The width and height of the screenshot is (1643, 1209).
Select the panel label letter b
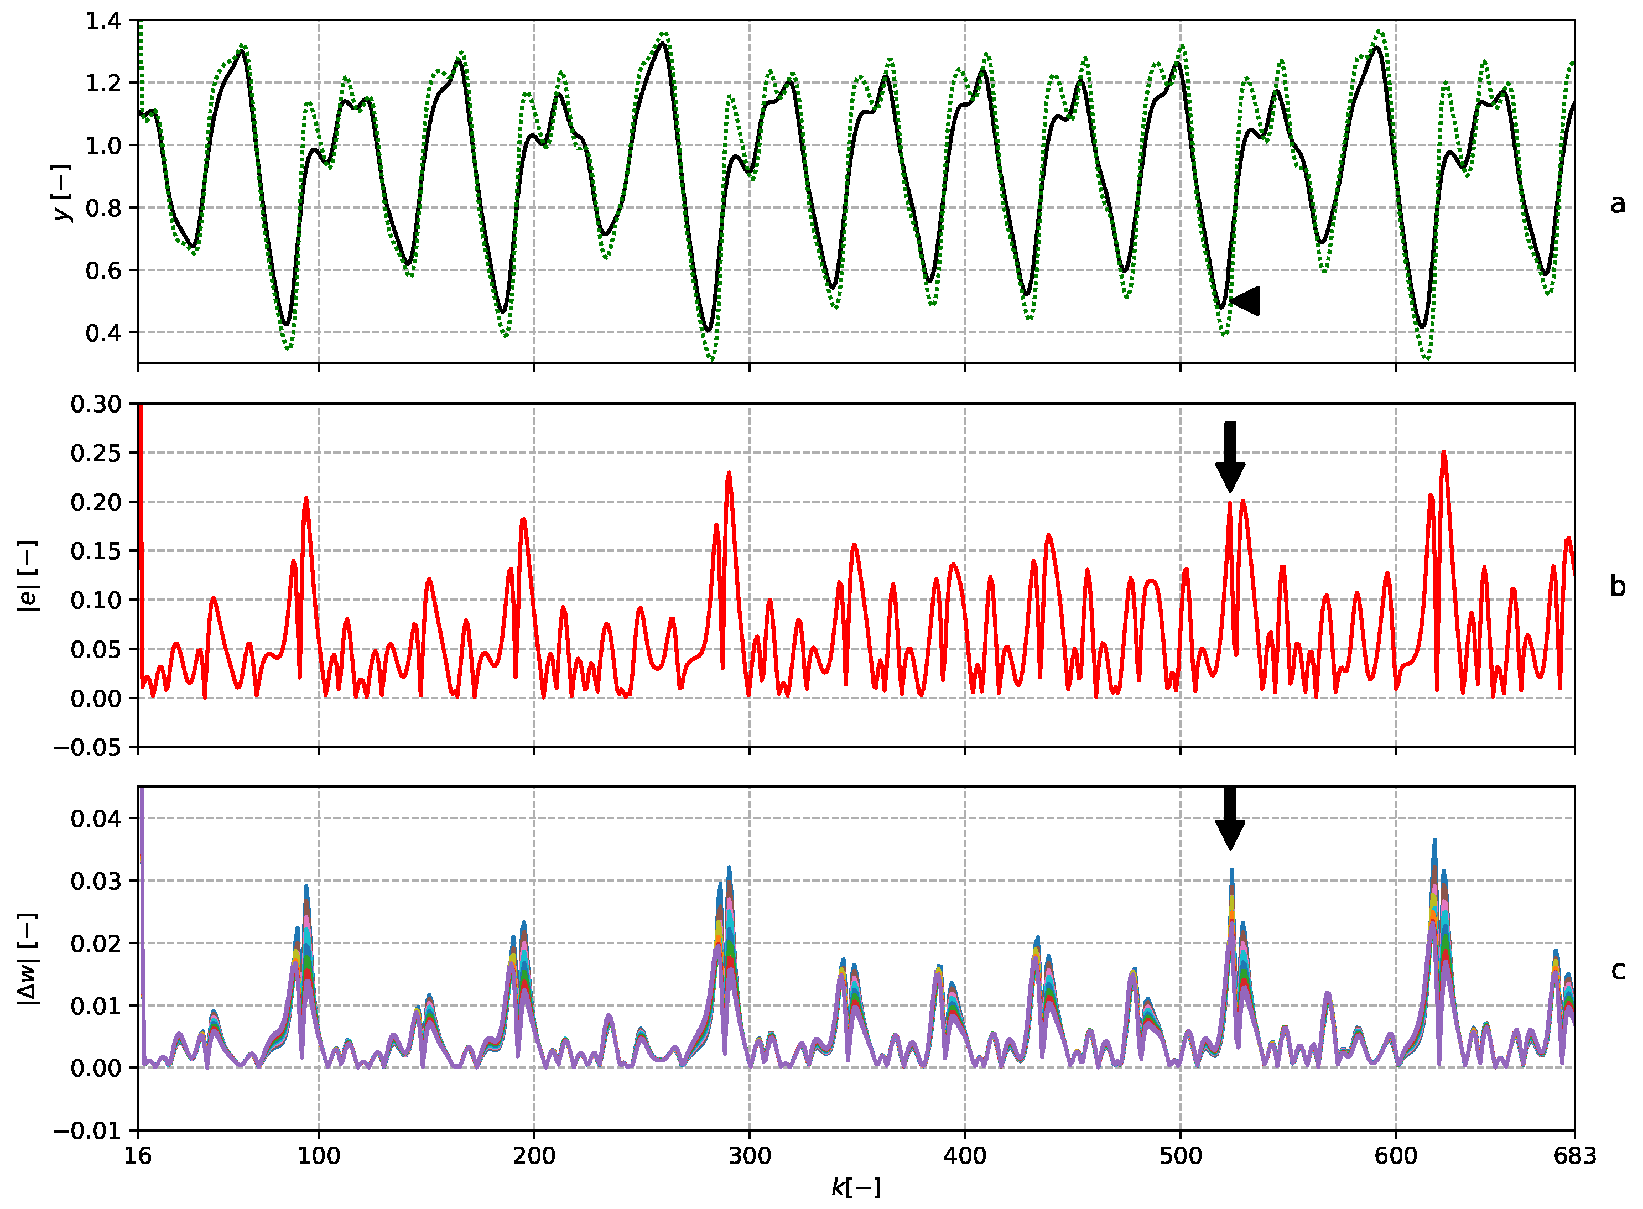click(1618, 586)
